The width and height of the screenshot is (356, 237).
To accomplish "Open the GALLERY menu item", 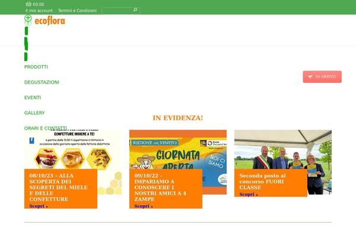I will pos(34,113).
